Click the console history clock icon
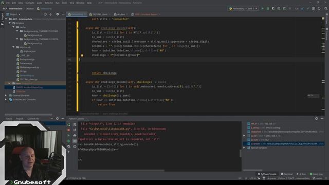This screenshot has width=329, height=185. click(75, 146)
